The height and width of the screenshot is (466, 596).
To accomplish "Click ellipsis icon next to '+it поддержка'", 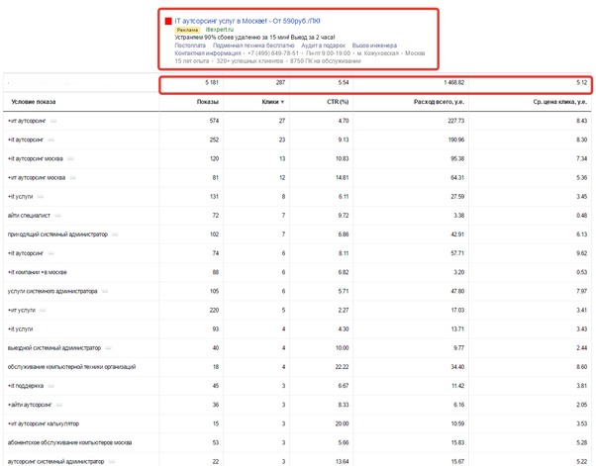I will [51, 386].
